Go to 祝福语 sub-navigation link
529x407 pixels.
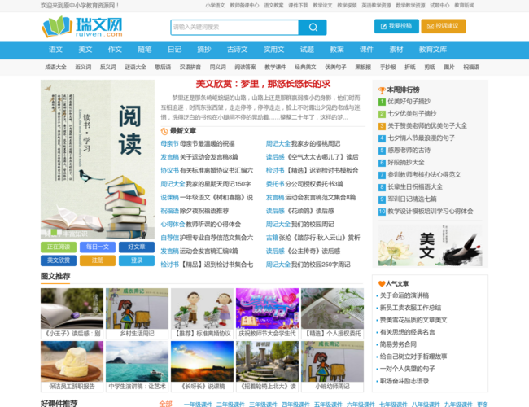click(x=471, y=68)
